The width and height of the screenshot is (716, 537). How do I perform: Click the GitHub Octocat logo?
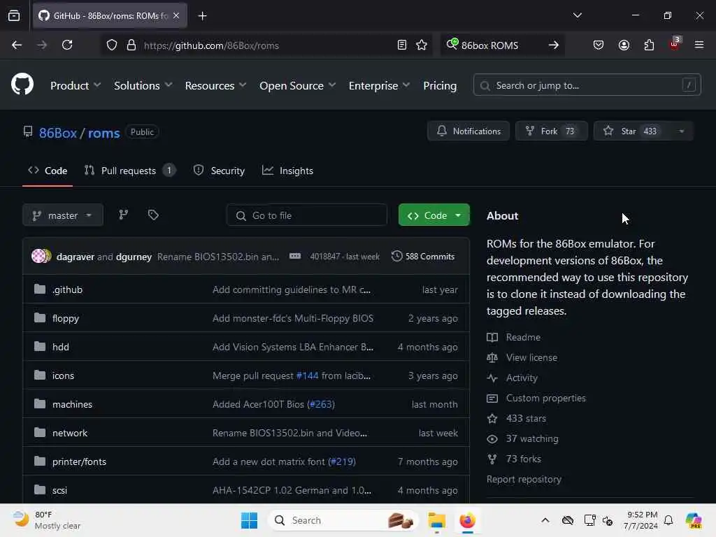tap(22, 85)
